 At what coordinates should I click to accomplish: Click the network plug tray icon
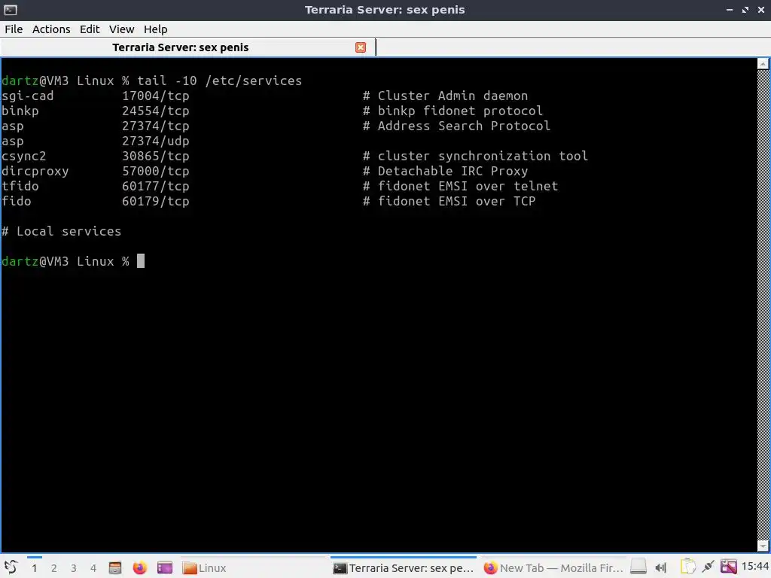pyautogui.click(x=708, y=567)
